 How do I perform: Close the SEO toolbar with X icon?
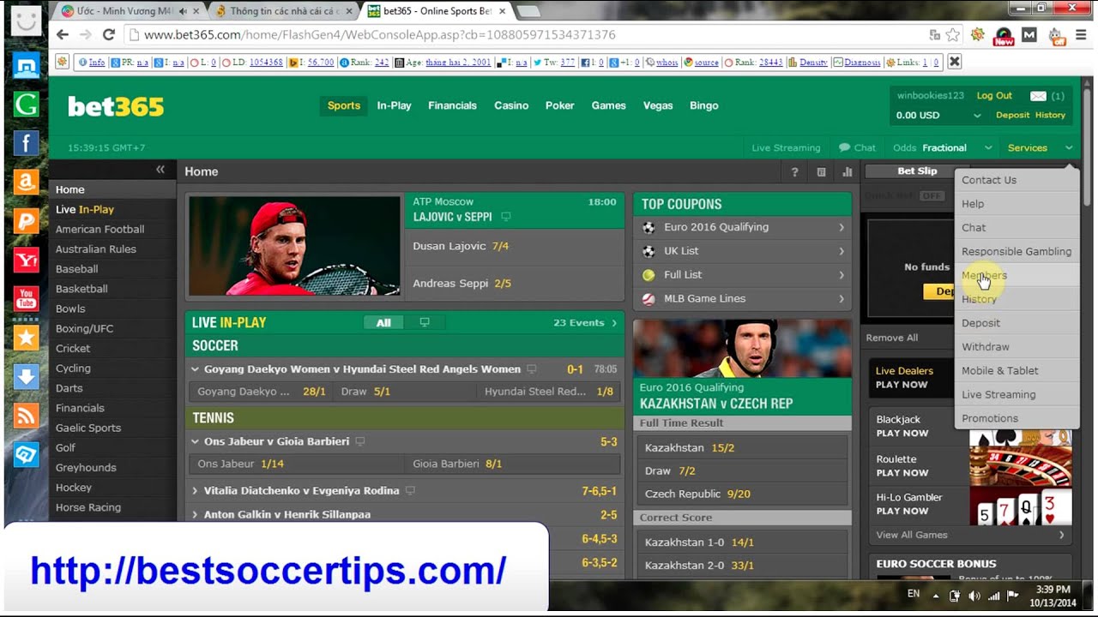[x=954, y=62]
